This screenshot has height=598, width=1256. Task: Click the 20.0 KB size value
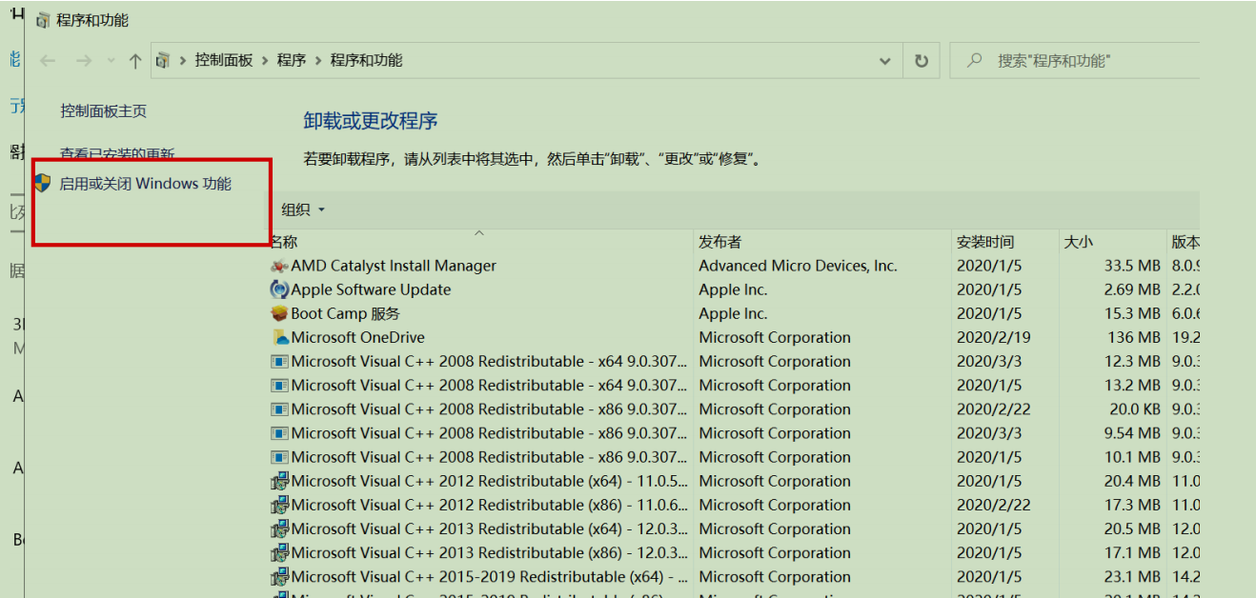tap(1135, 409)
